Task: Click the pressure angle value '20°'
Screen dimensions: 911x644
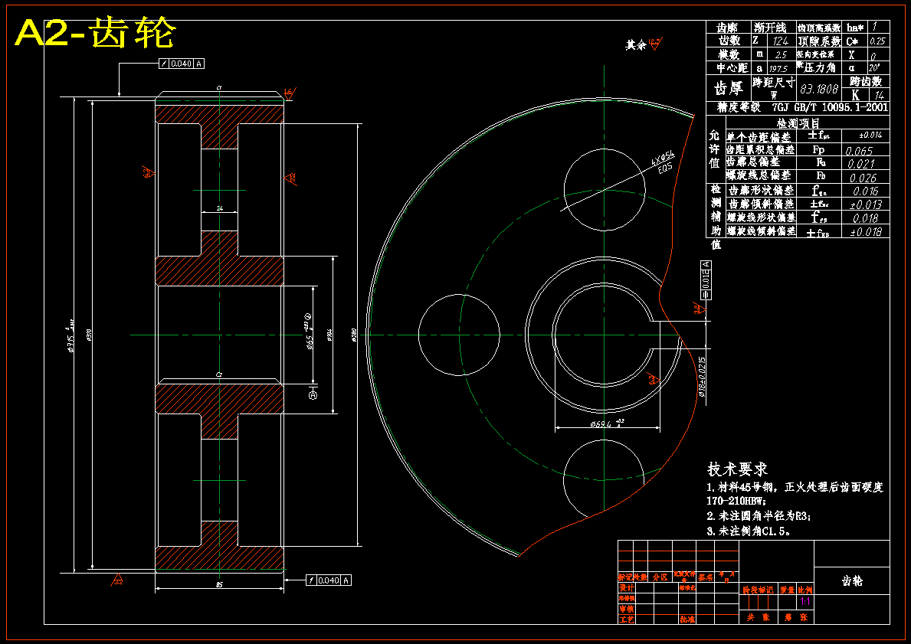Action: pos(874,68)
